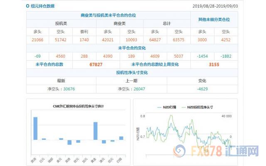
Task: Select the spread value 1740
Action: tap(84, 40)
